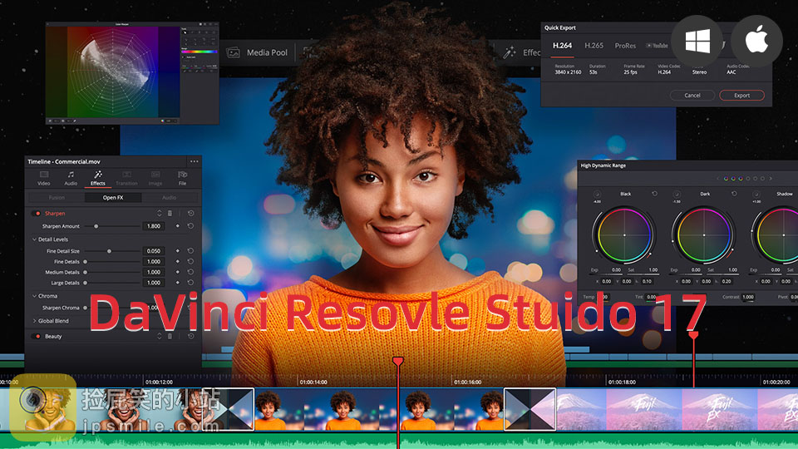
Task: Open the Media Pool panel icon
Action: [x=233, y=52]
